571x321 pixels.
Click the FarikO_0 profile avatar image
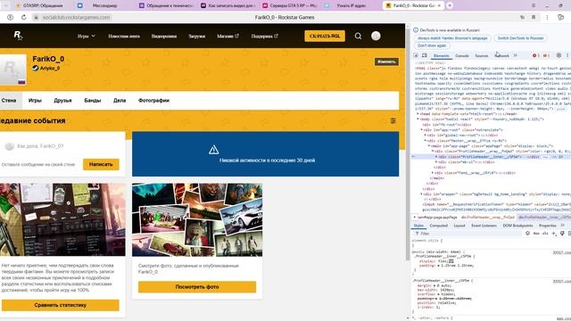click(x=13, y=70)
